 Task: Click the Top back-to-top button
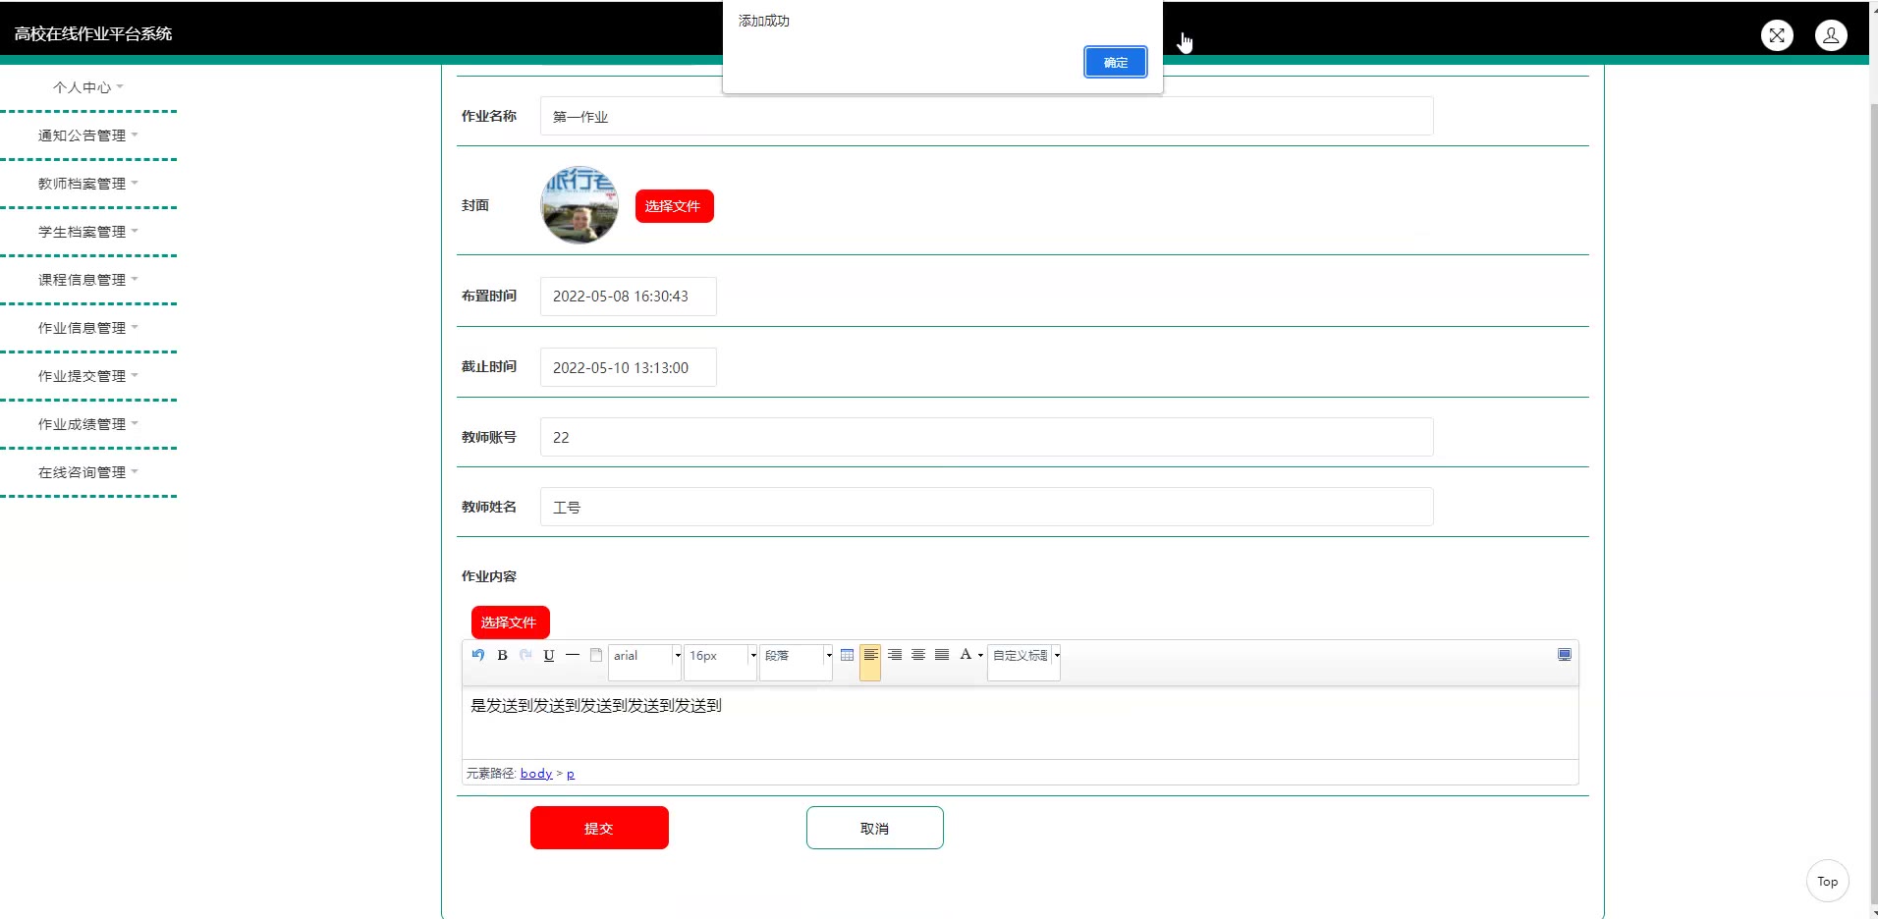pyautogui.click(x=1827, y=881)
